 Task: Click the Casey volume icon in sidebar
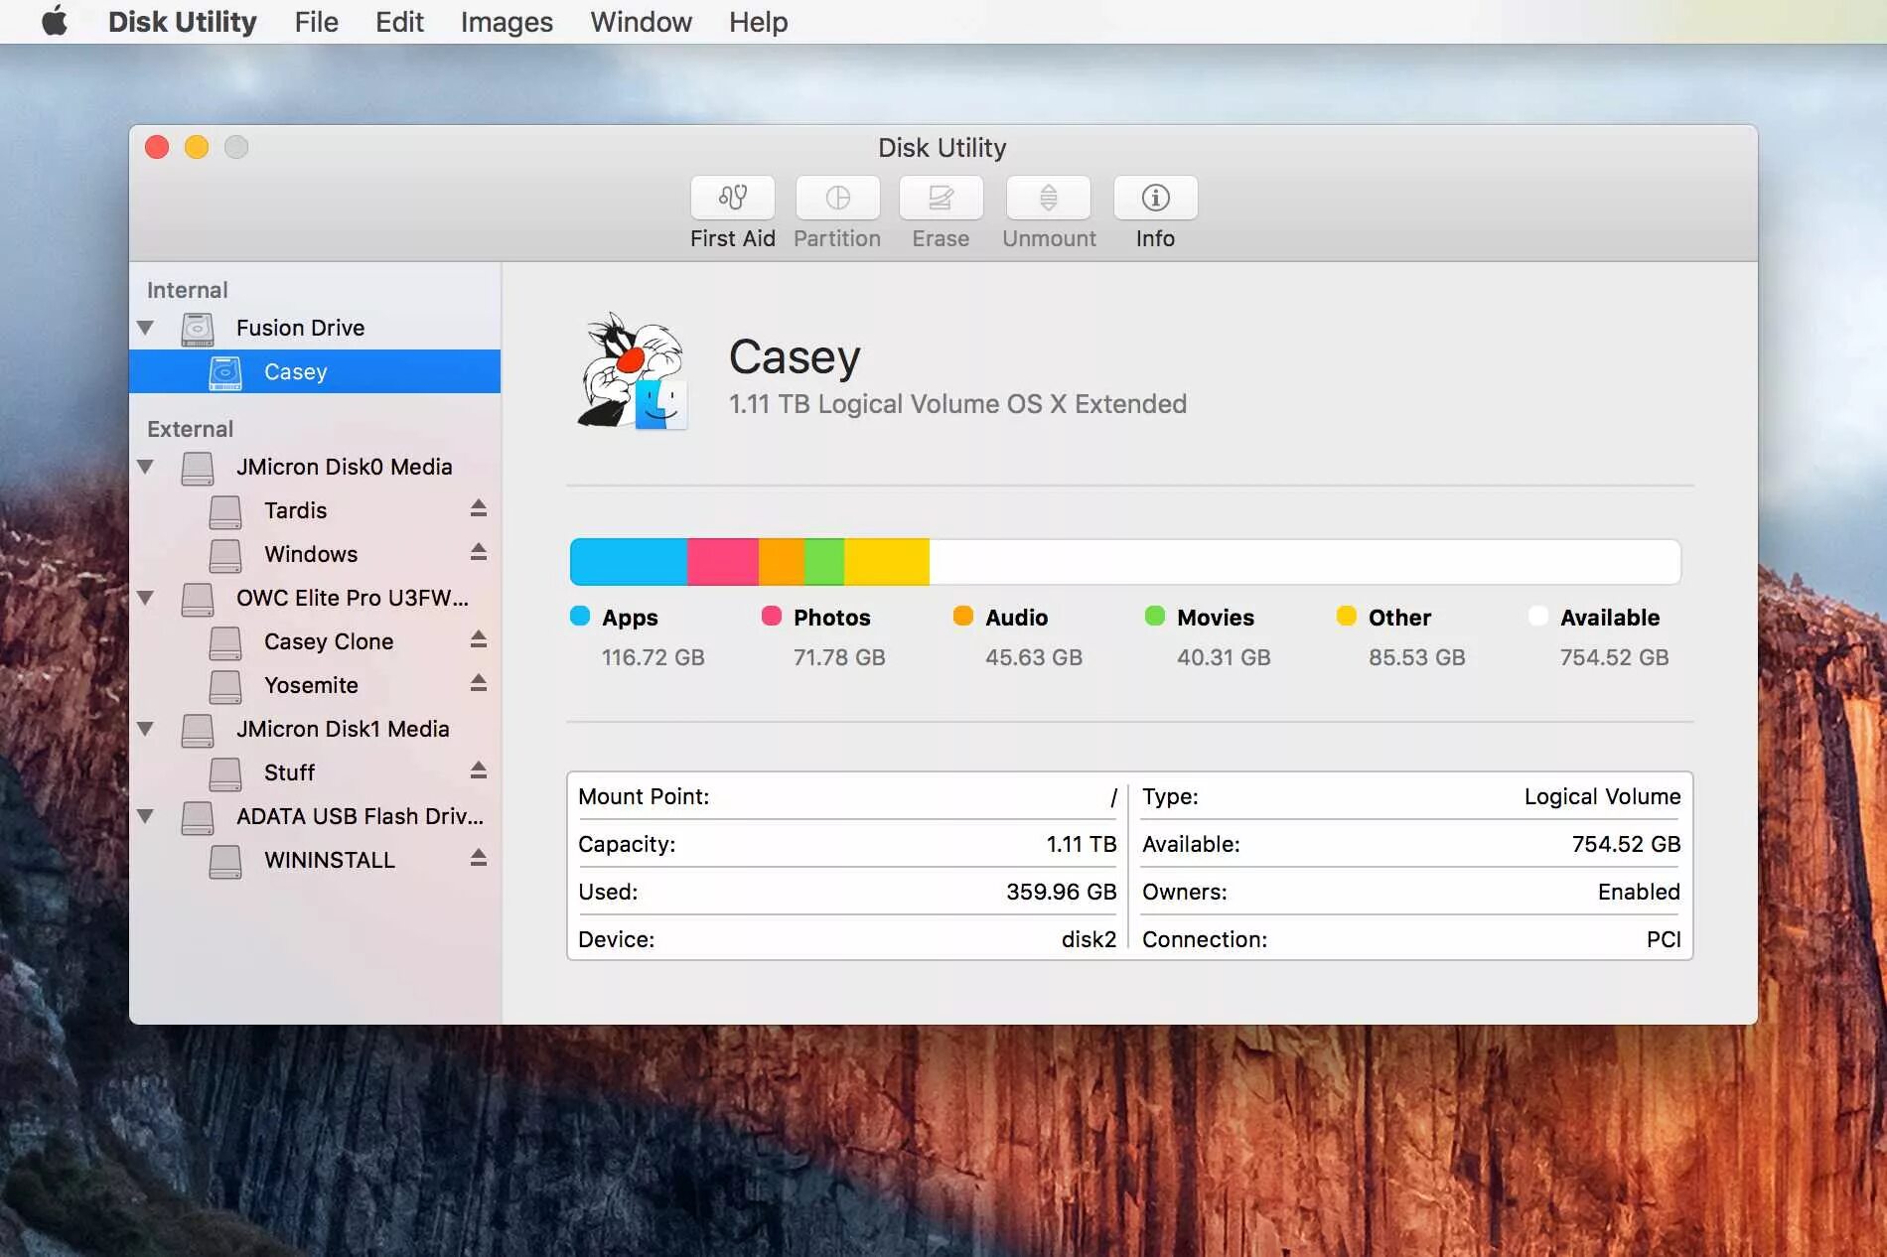click(x=225, y=372)
